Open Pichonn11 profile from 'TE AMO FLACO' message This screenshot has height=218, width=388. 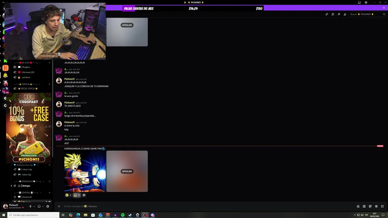(69, 103)
